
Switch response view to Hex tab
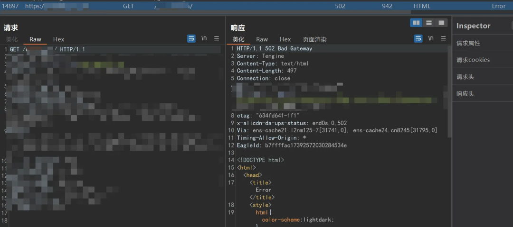(x=285, y=39)
